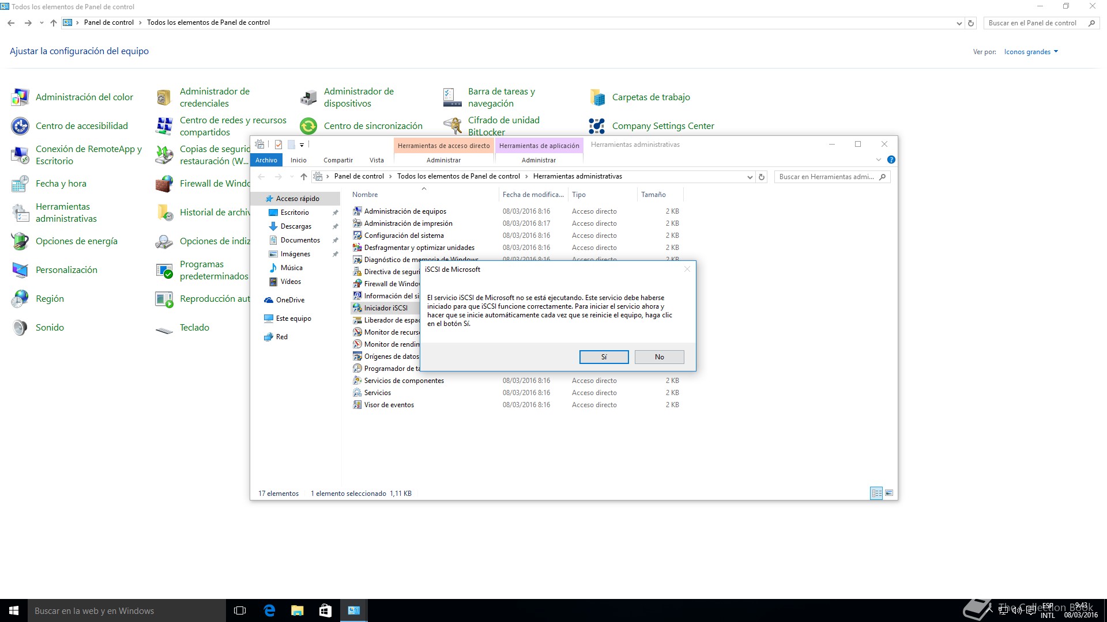
Task: Click Buscar en Herramientas administrativas field
Action: [x=826, y=177]
